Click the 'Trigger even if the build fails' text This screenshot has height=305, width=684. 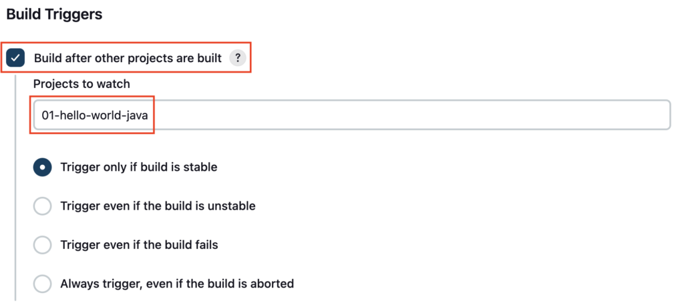point(139,245)
